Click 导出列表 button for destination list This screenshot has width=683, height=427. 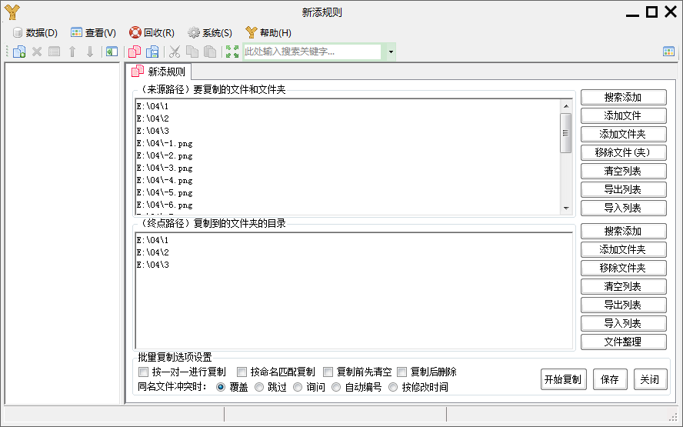[623, 305]
